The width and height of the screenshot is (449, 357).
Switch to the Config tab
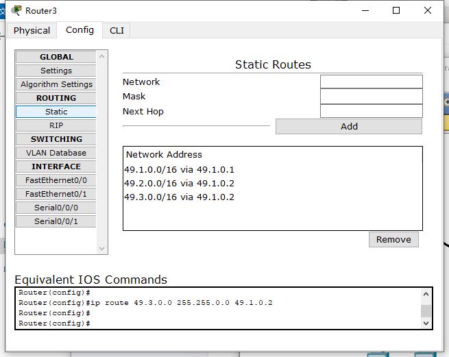[80, 29]
